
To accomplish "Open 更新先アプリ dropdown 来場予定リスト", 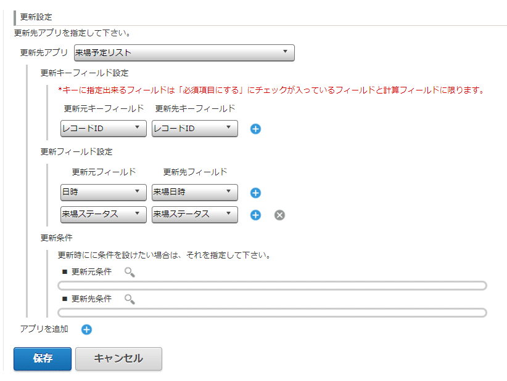I will pos(184,53).
